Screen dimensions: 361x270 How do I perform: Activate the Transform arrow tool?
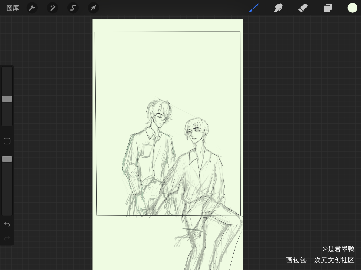coord(93,8)
